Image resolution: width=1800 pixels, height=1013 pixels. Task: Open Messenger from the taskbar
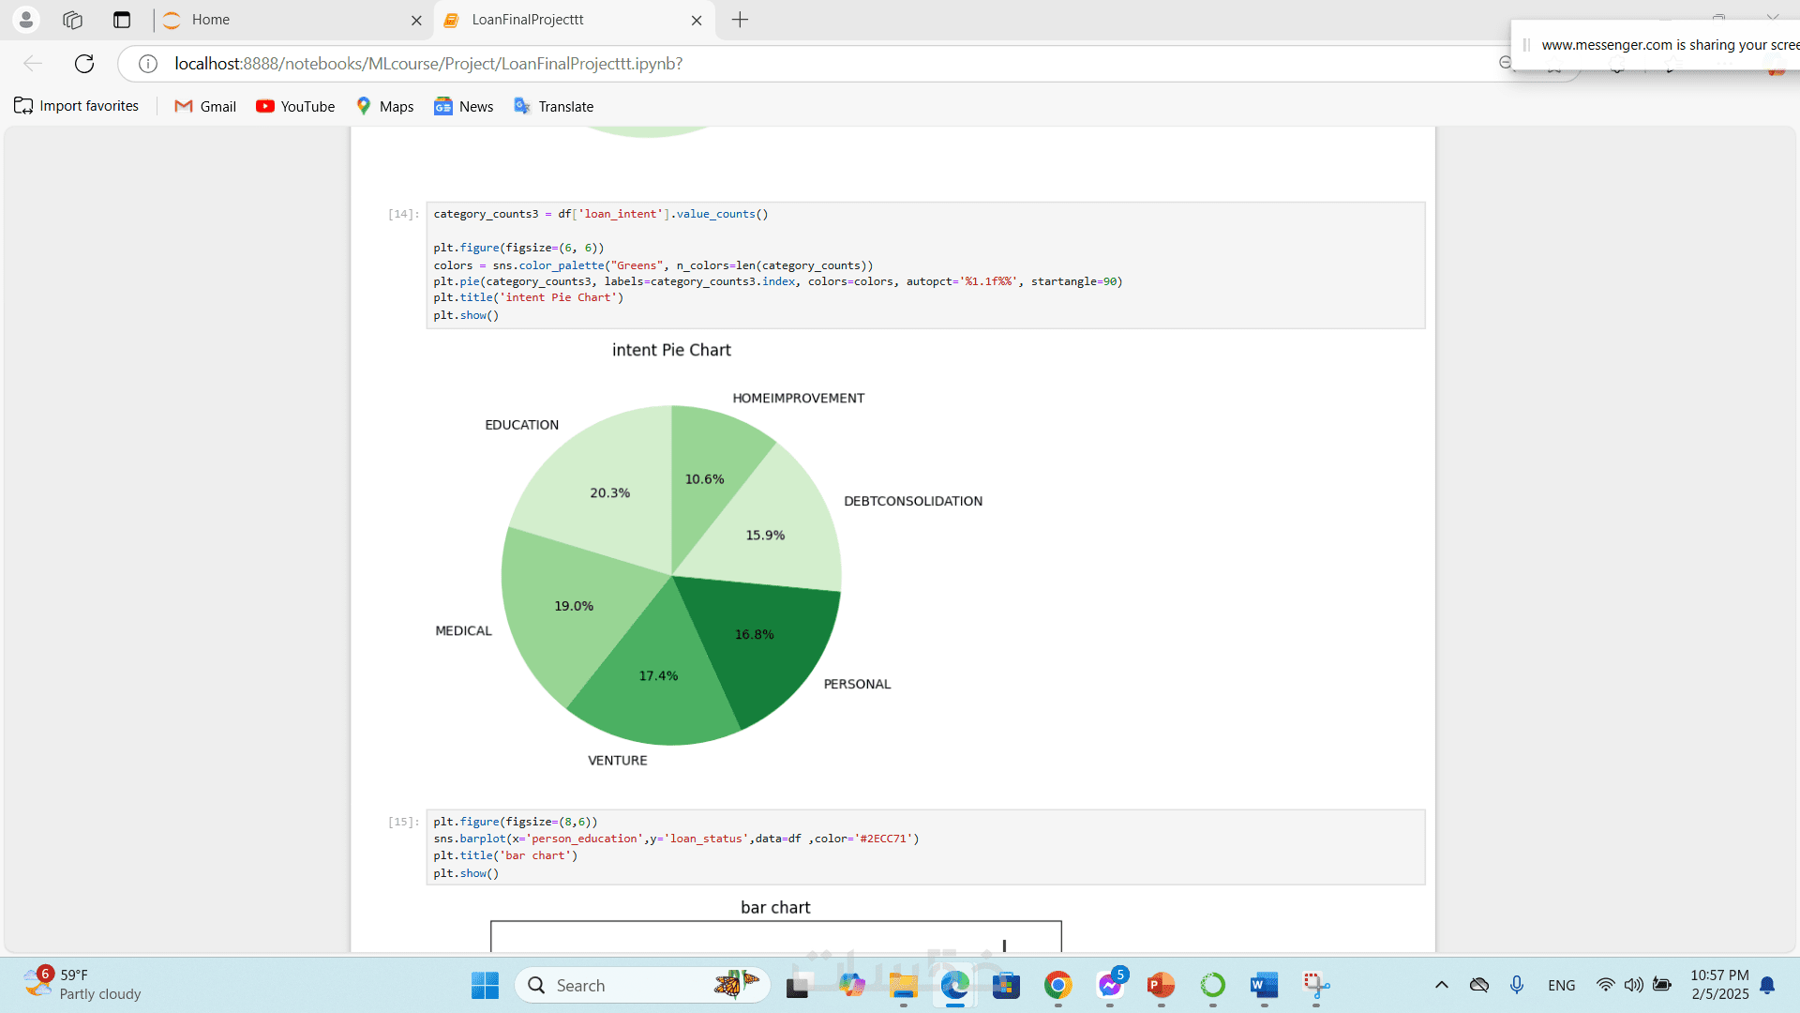(x=1110, y=985)
